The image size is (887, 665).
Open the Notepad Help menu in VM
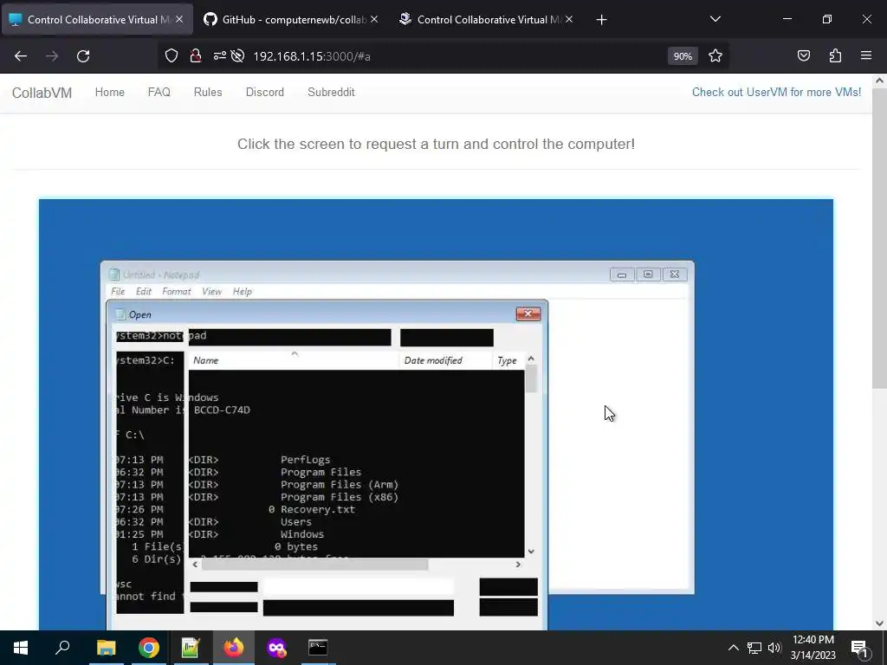[x=243, y=291]
